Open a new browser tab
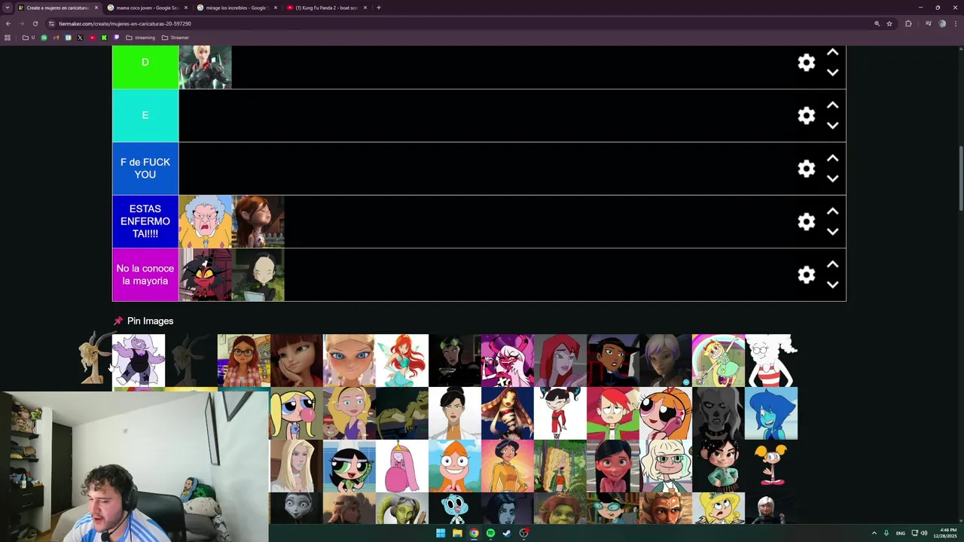The height and width of the screenshot is (542, 964). [379, 8]
